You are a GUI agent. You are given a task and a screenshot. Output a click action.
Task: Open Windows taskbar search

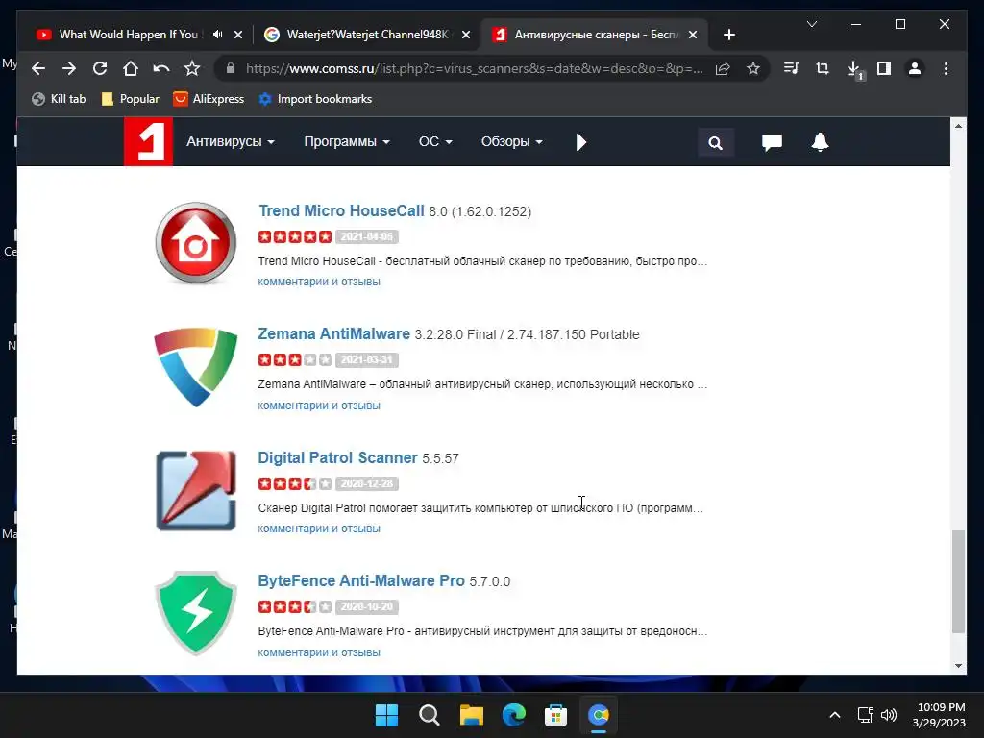[x=430, y=715]
